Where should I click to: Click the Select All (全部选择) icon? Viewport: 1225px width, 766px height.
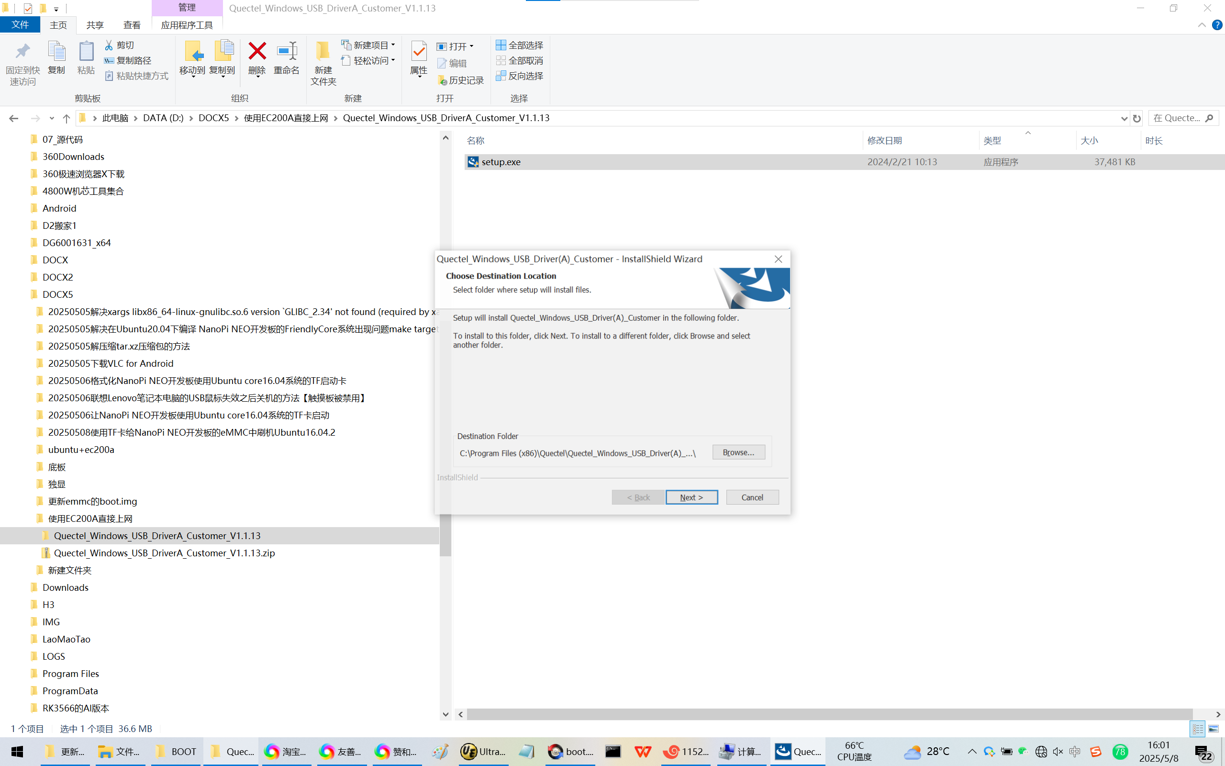coord(501,45)
